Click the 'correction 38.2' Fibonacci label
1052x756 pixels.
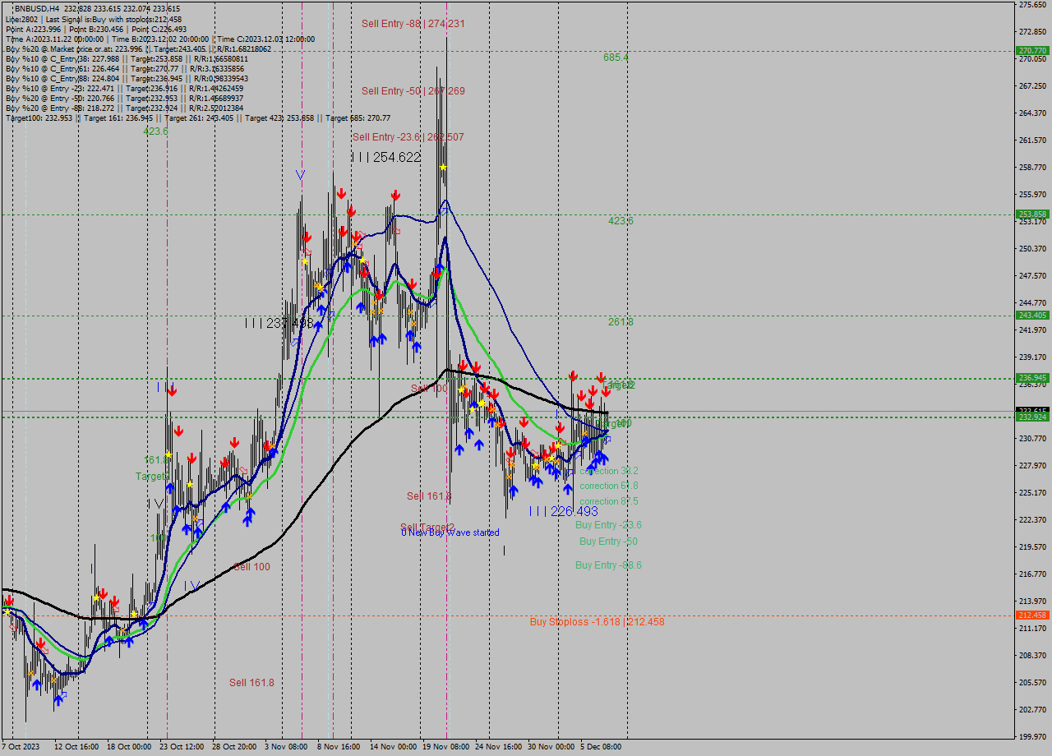pos(608,471)
